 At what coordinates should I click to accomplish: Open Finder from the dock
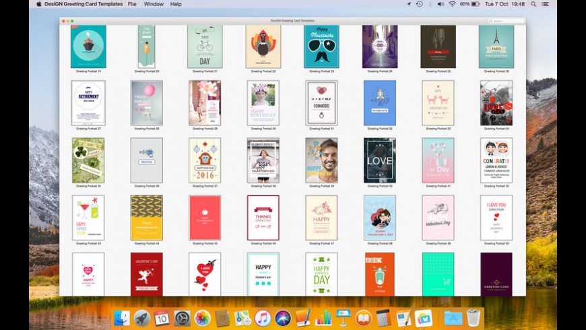(x=122, y=319)
